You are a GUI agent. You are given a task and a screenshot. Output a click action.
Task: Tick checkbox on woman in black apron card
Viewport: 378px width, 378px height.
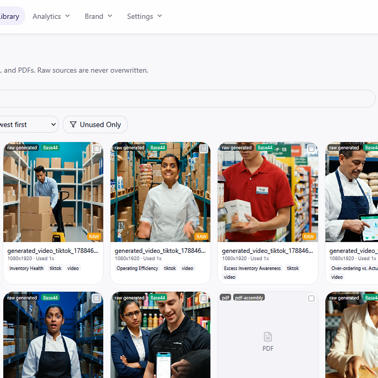[96, 298]
